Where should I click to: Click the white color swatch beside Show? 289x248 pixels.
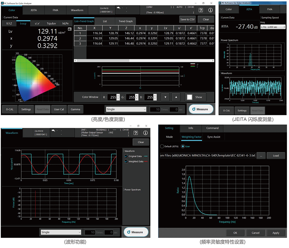tap(190, 97)
